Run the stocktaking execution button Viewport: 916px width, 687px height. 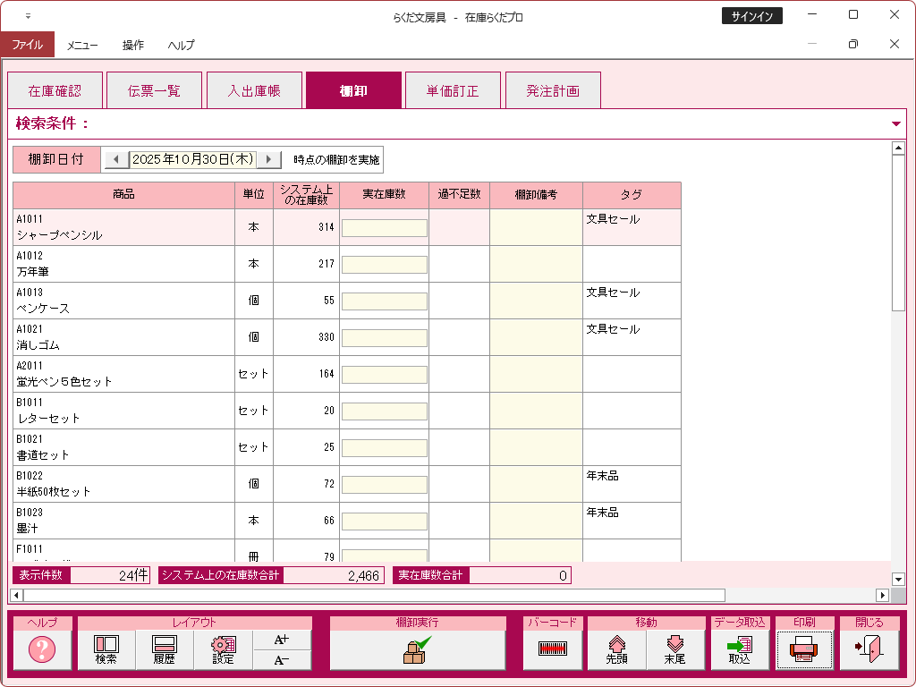click(417, 650)
